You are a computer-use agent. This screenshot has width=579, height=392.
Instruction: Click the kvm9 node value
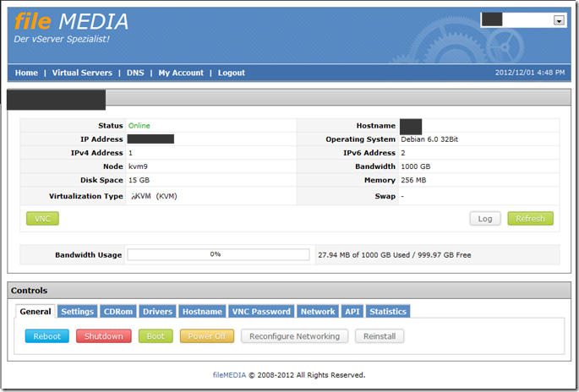point(138,166)
